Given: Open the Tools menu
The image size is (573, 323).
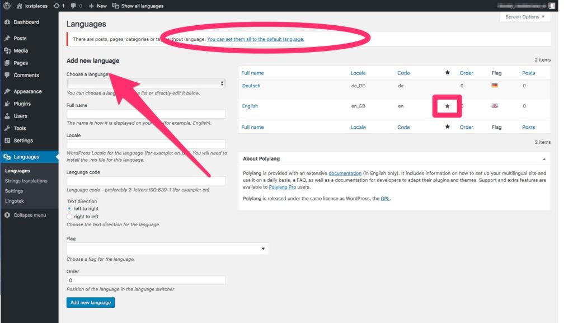Looking at the screenshot, I should [x=20, y=128].
